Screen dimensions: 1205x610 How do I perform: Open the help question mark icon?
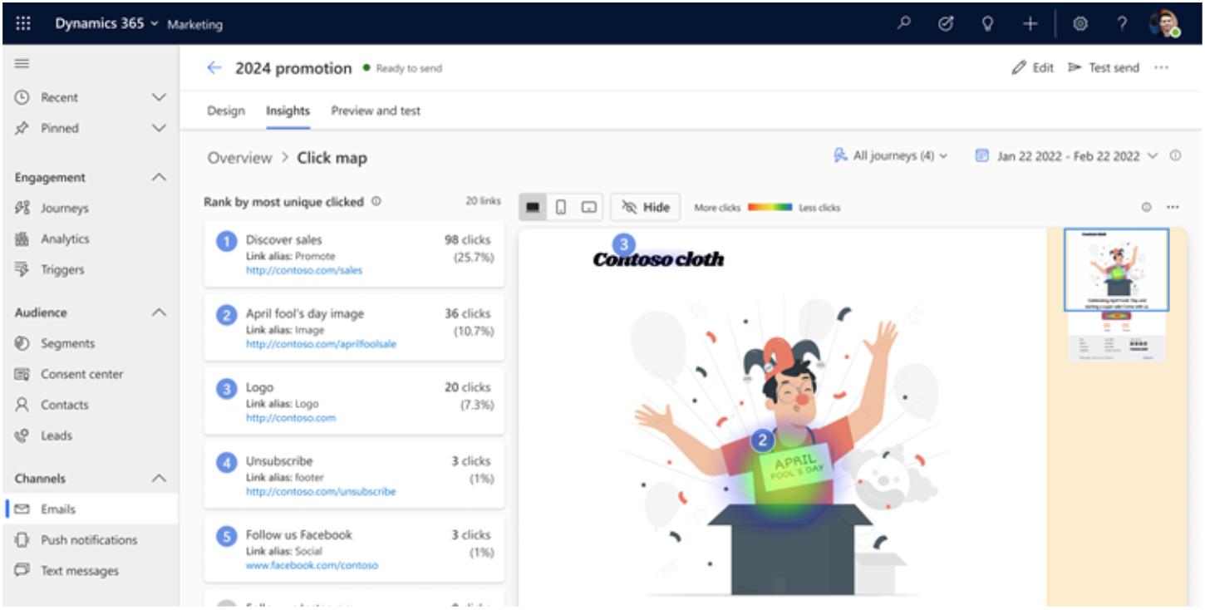pyautogui.click(x=1122, y=24)
